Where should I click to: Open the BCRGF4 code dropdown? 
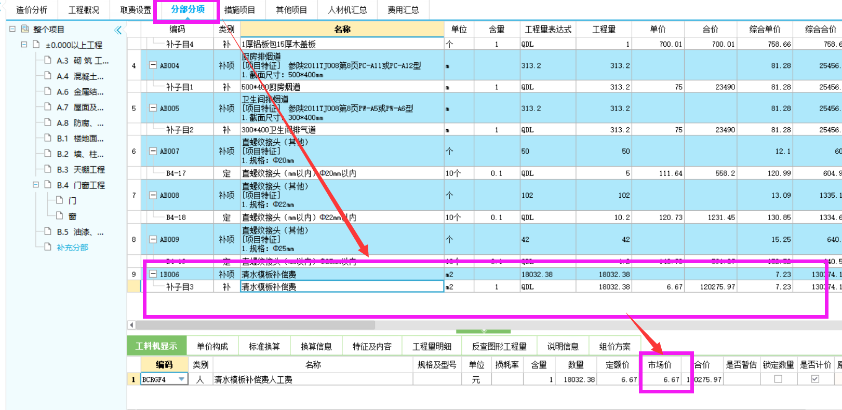(181, 379)
